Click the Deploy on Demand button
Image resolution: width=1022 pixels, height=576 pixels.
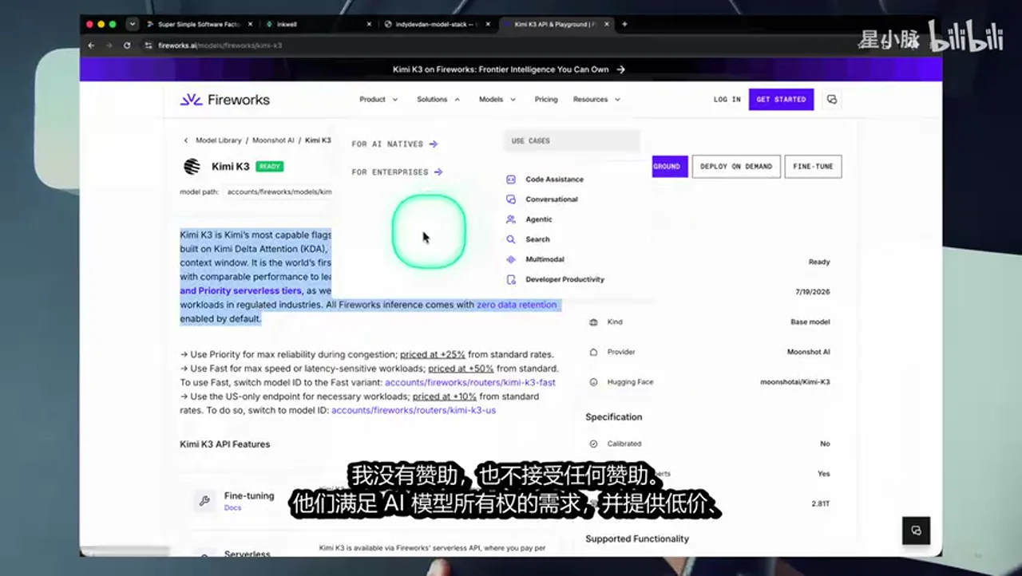coord(736,167)
